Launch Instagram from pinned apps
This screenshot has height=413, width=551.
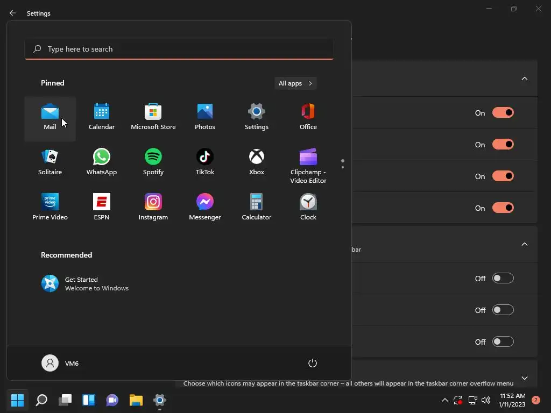coord(153,208)
